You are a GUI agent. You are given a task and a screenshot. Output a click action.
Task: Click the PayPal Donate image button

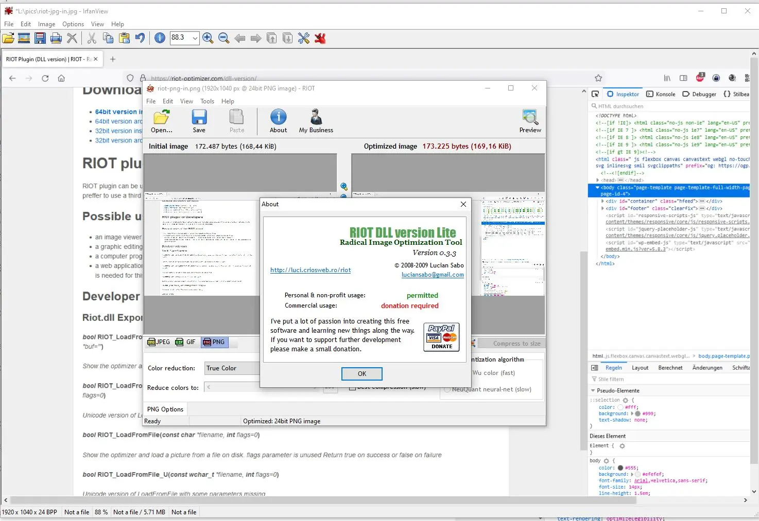pos(441,337)
